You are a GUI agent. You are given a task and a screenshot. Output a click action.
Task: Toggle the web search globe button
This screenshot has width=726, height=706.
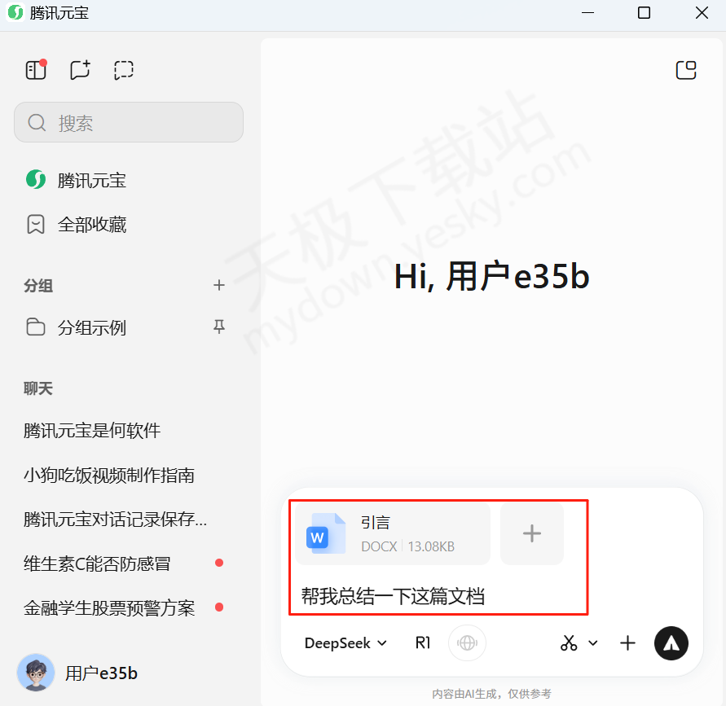pyautogui.click(x=467, y=642)
